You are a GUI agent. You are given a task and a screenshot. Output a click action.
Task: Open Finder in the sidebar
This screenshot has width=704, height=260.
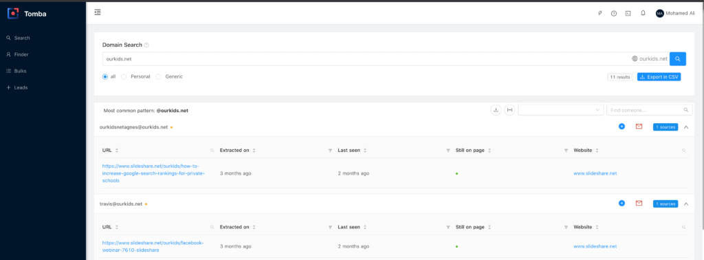(17, 54)
